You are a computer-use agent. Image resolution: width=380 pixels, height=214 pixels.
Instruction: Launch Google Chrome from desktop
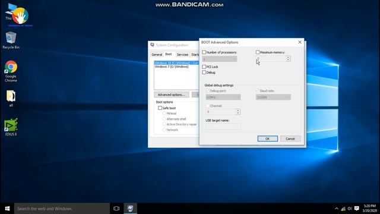[11, 71]
